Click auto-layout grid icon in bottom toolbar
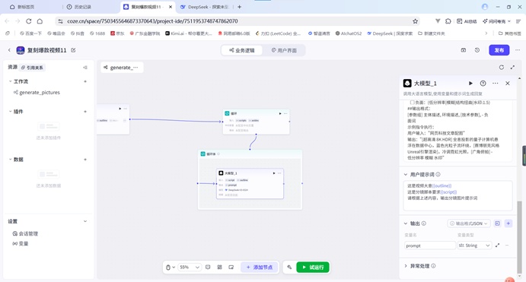This screenshot has height=282, width=526. [220, 268]
